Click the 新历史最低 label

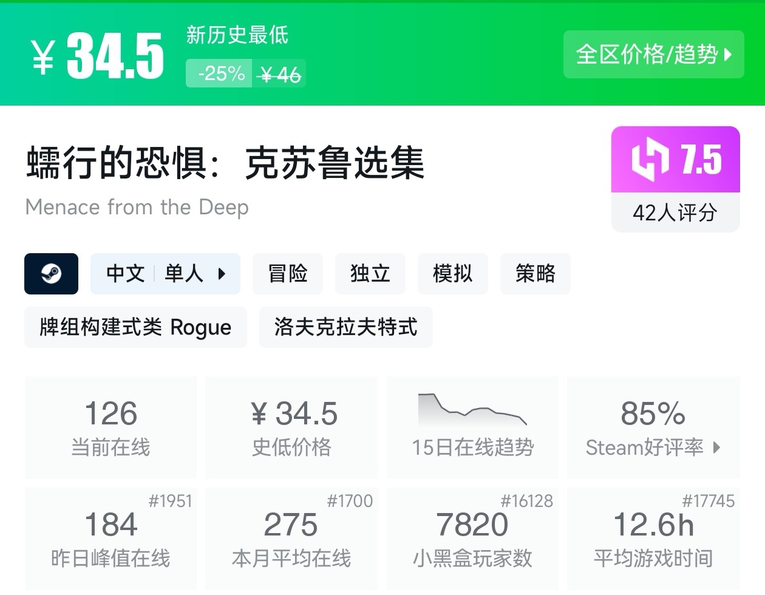[x=237, y=35]
